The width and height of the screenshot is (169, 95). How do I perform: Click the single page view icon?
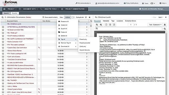[106, 25]
